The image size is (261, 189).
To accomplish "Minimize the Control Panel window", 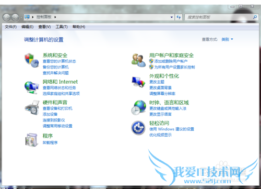I will (232, 7).
